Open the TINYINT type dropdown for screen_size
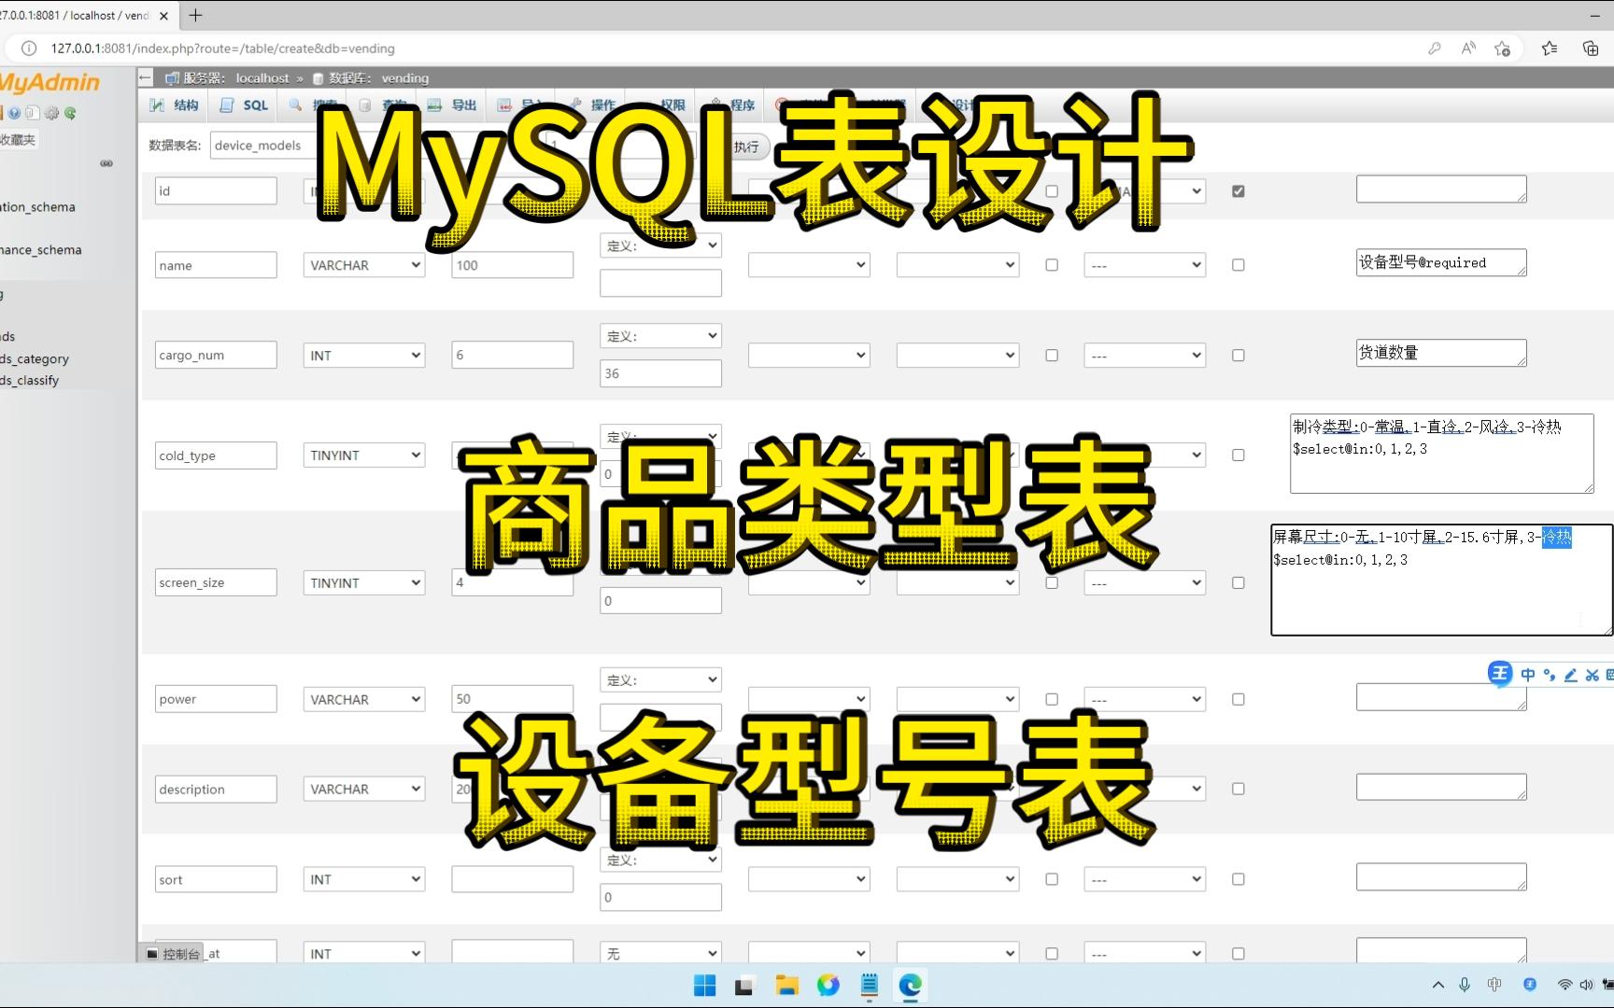Image resolution: width=1614 pixels, height=1008 pixels. click(364, 583)
